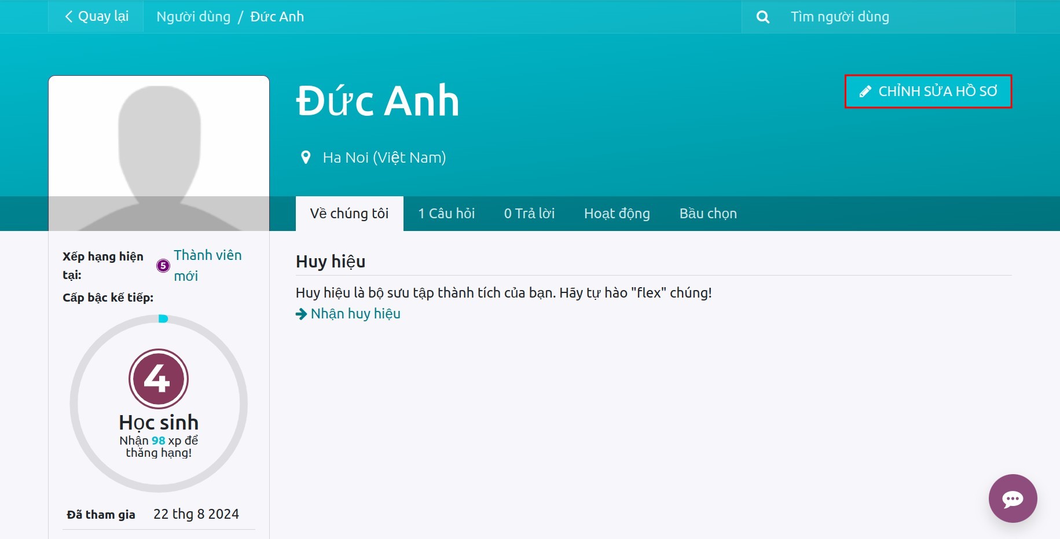Click the circular XP progress ring
The image size is (1060, 539).
tap(159, 404)
